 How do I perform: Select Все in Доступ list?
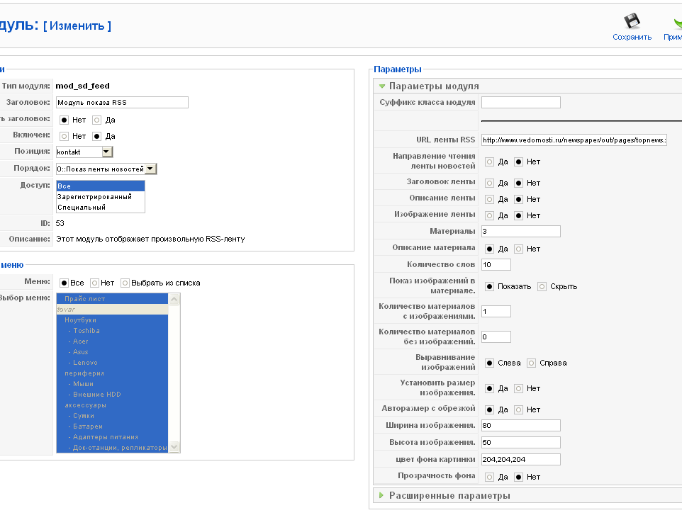click(101, 186)
